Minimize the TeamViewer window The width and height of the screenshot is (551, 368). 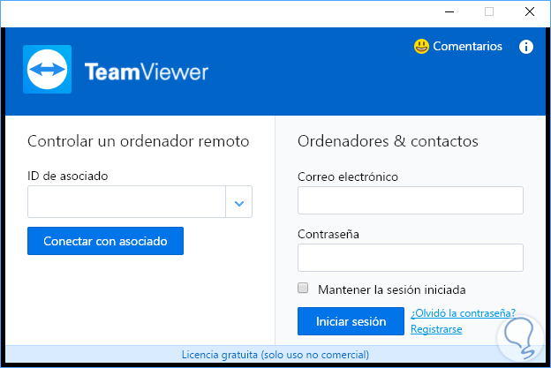[449, 12]
